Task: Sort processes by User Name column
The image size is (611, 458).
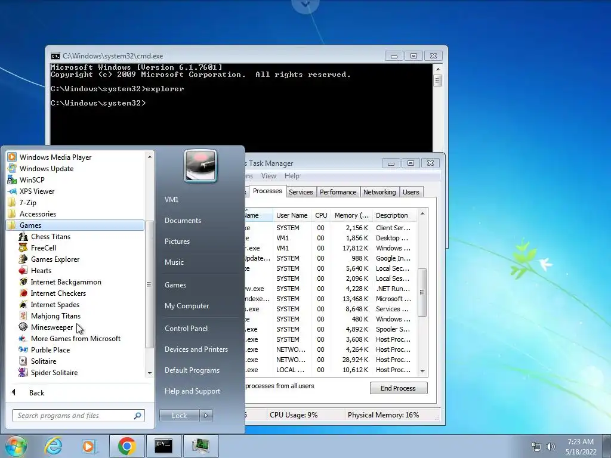Action: [292, 215]
